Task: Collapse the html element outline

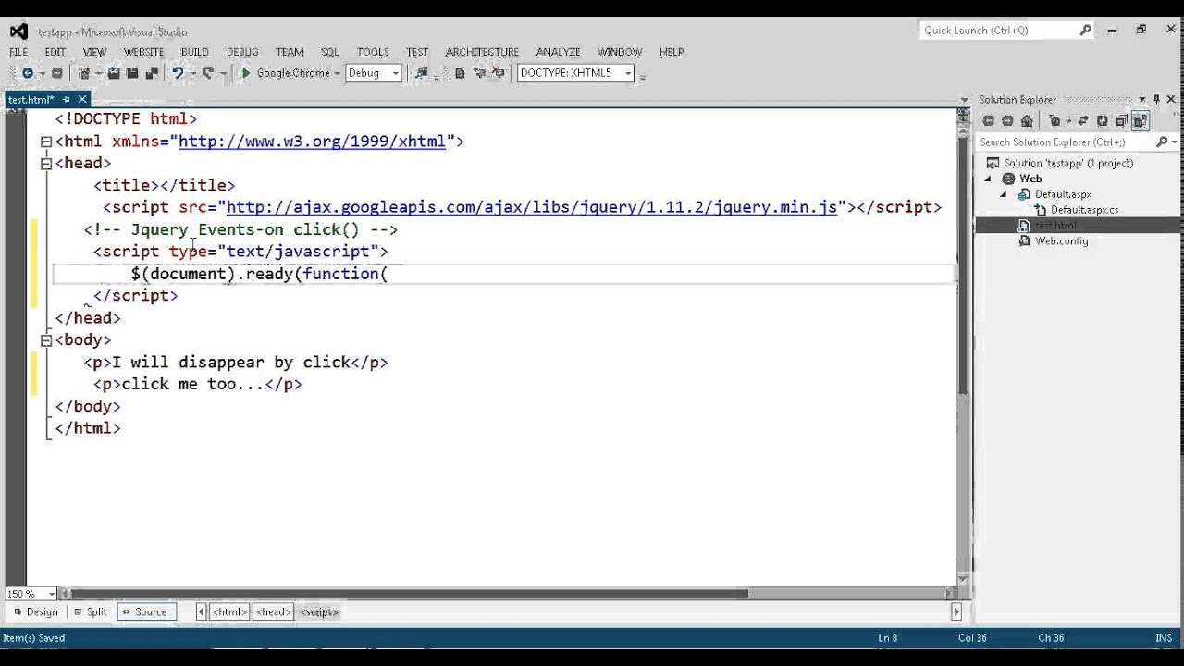Action: coord(45,142)
